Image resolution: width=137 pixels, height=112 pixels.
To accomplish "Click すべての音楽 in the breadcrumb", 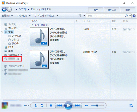I will 45,9.
